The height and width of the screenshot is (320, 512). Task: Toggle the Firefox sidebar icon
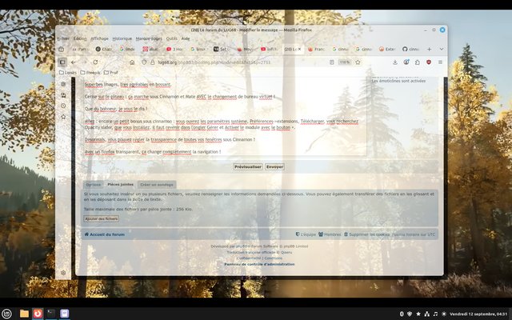tap(62, 62)
